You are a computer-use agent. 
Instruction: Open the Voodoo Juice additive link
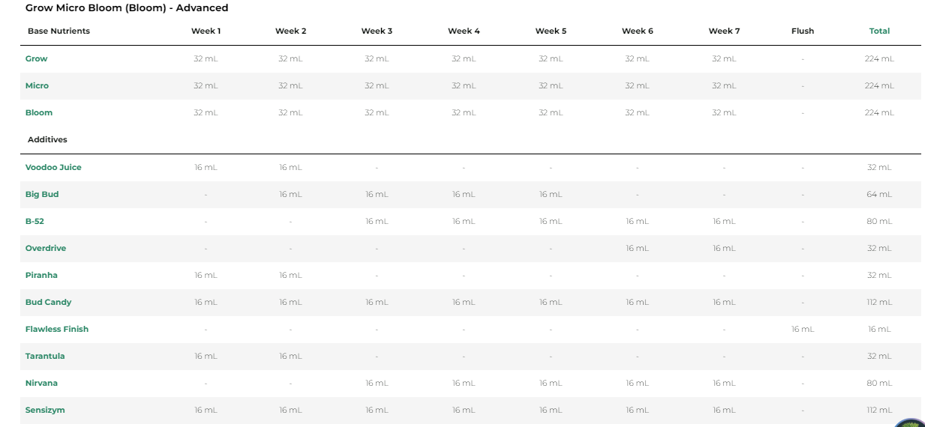coord(53,167)
